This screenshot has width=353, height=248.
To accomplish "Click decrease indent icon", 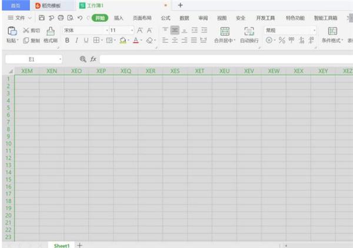I will pos(194,30).
